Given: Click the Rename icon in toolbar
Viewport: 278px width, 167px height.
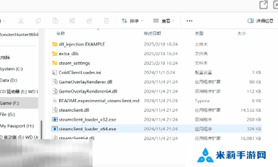Looking at the screenshot, I should point(72,21).
